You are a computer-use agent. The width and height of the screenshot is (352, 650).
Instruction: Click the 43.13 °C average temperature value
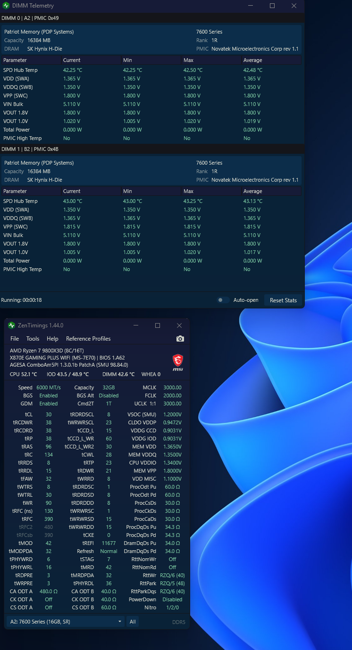coord(253,201)
